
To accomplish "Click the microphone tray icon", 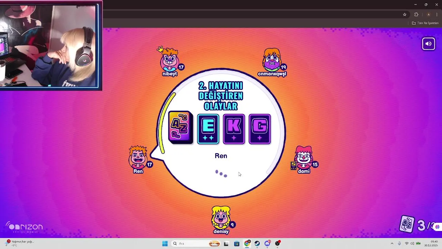I will coord(400,243).
